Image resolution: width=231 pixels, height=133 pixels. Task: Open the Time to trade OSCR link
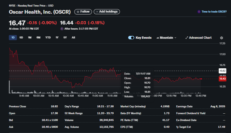pyautogui.click(x=214, y=12)
